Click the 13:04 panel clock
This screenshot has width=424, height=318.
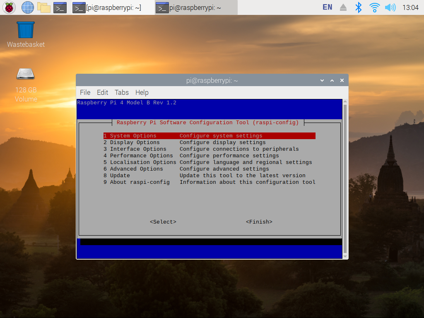pyautogui.click(x=410, y=7)
